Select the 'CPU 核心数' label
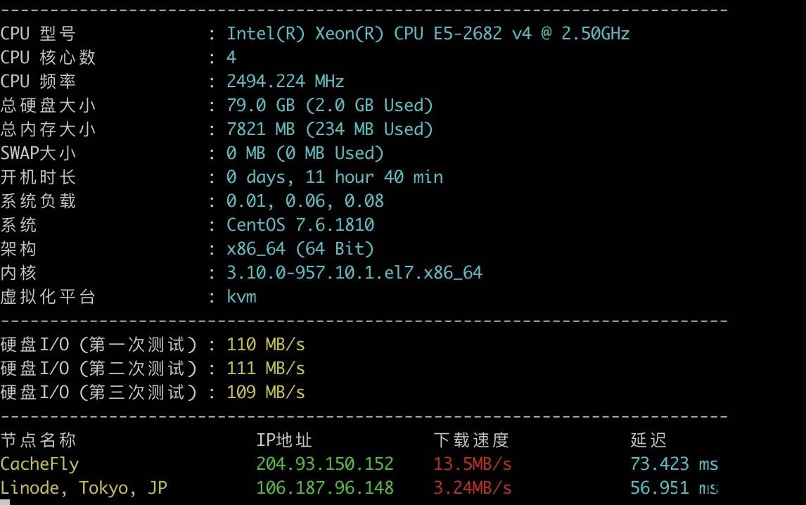The height and width of the screenshot is (505, 806). point(48,57)
